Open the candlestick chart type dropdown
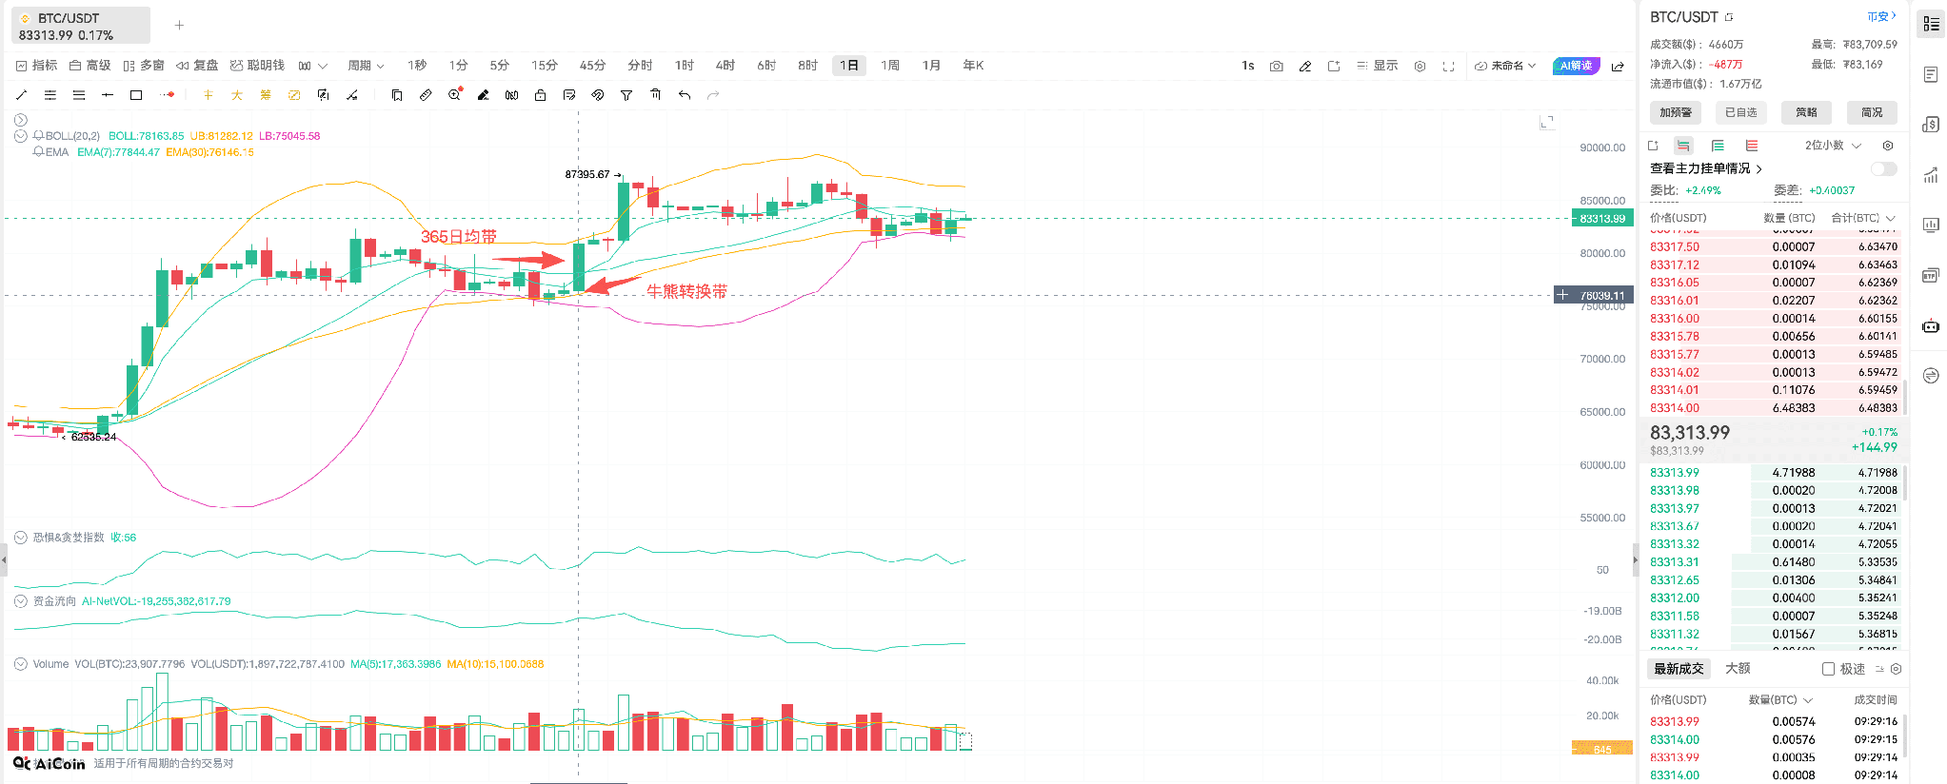 (x=312, y=66)
